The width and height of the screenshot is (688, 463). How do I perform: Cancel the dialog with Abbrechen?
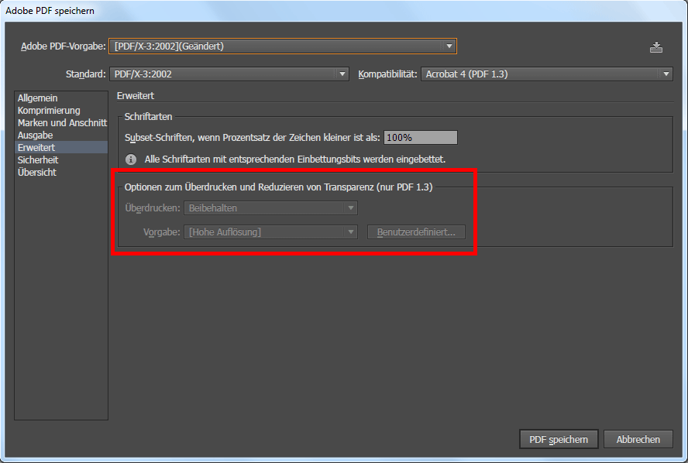tap(638, 440)
